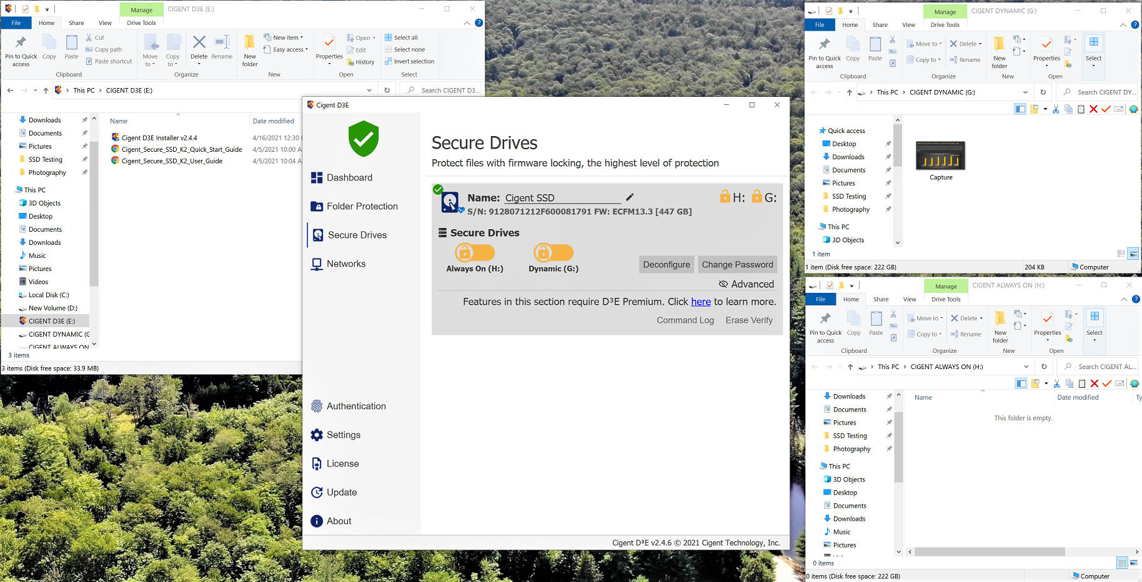
Task: Toggle the Dynamic (G:) drive lock
Action: (553, 252)
